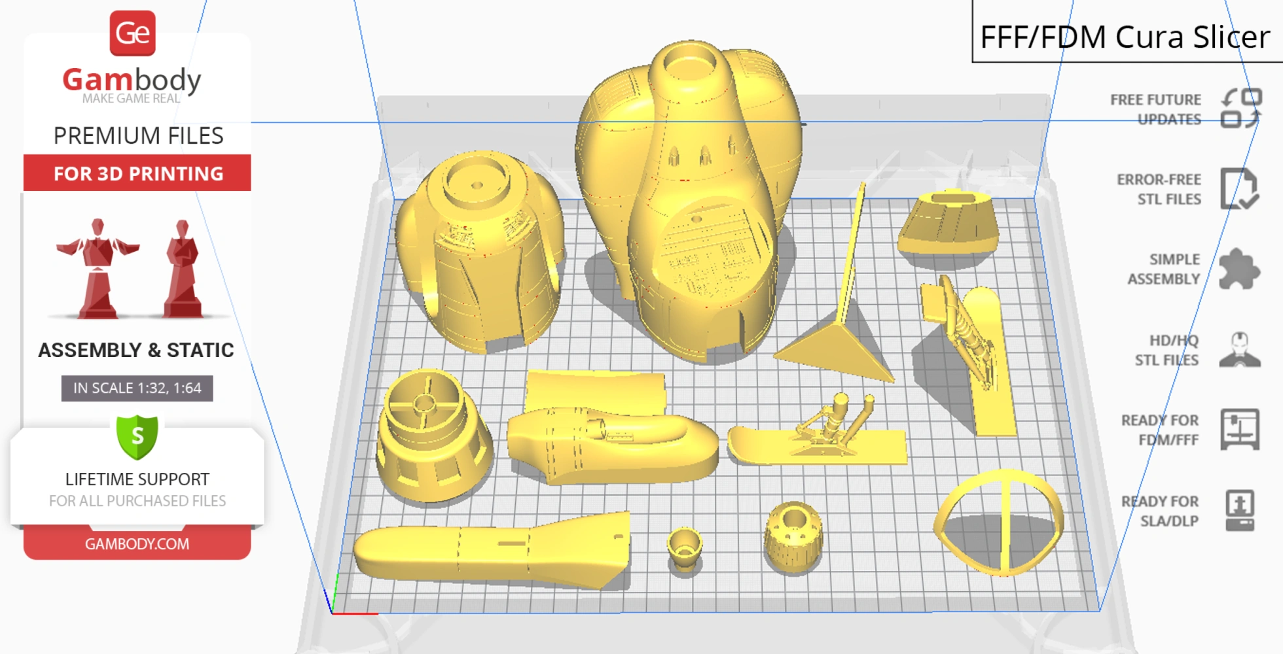This screenshot has width=1283, height=654.
Task: Click the HD/HQ STL Files helmet icon
Action: coord(1240,350)
